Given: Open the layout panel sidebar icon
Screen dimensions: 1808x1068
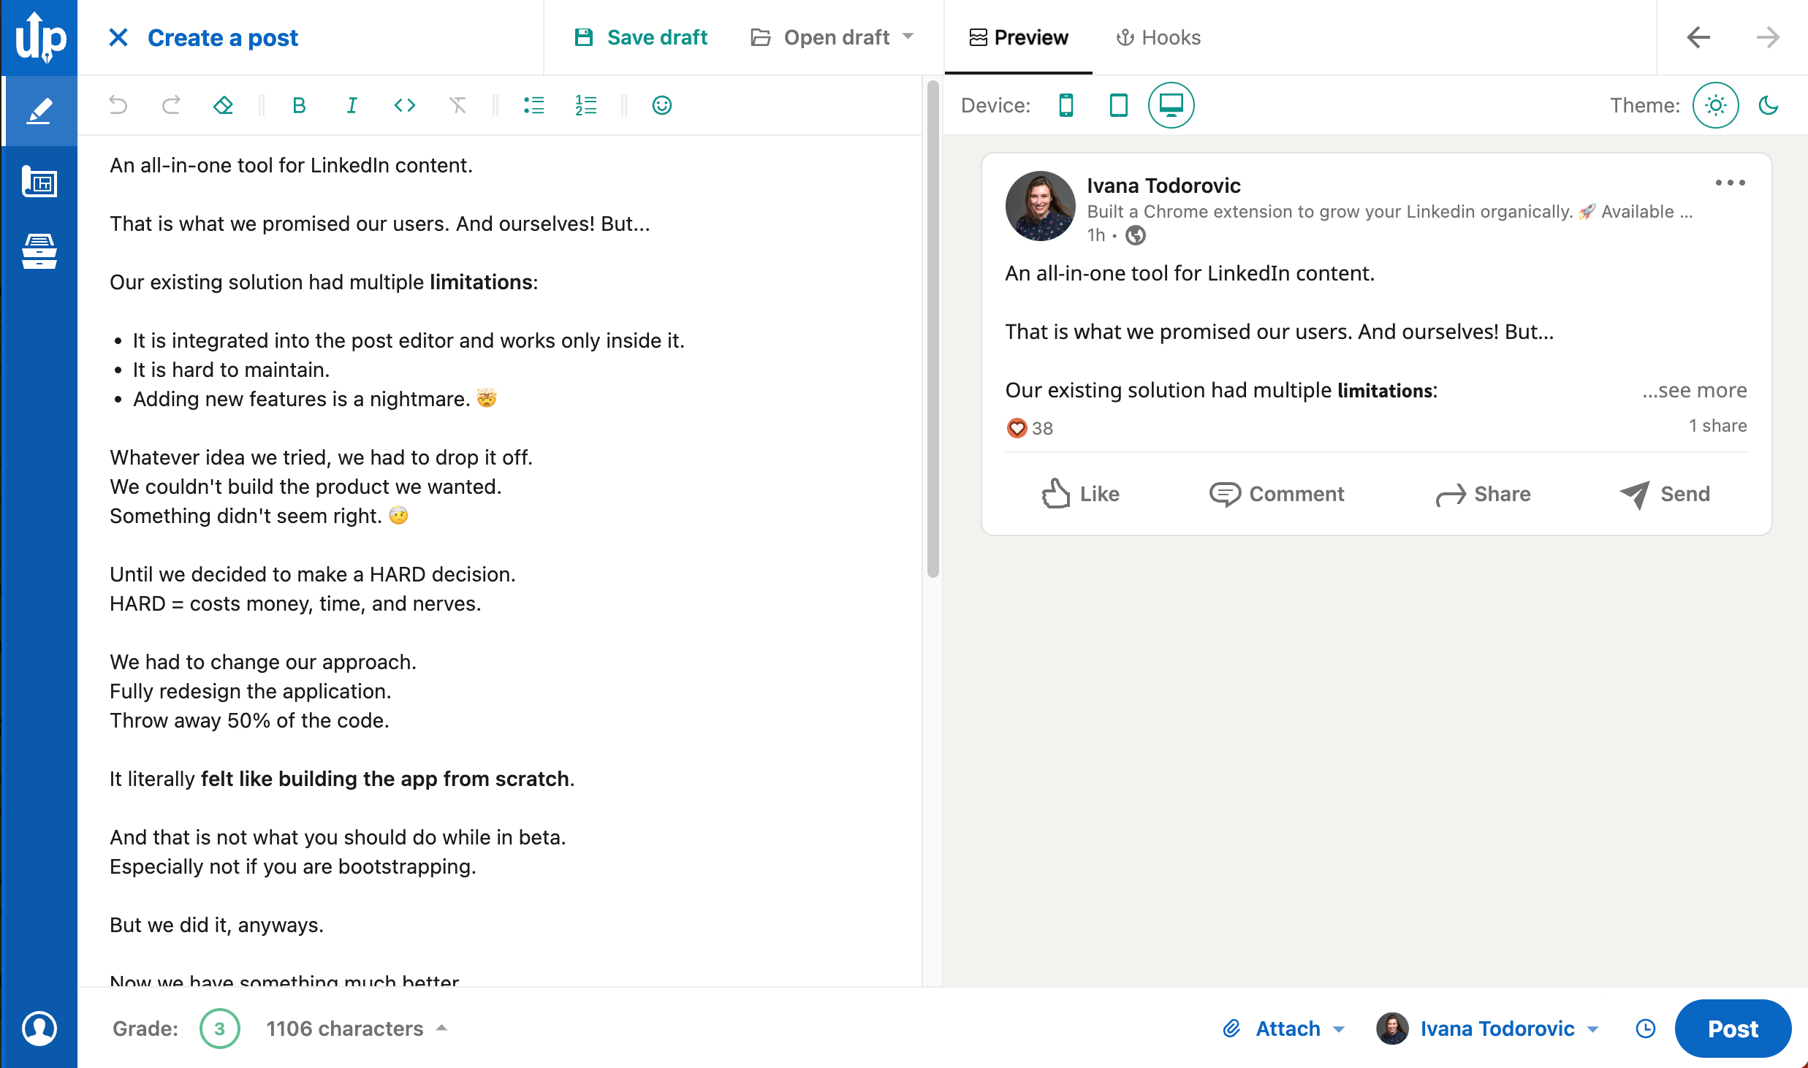Looking at the screenshot, I should click(x=39, y=182).
